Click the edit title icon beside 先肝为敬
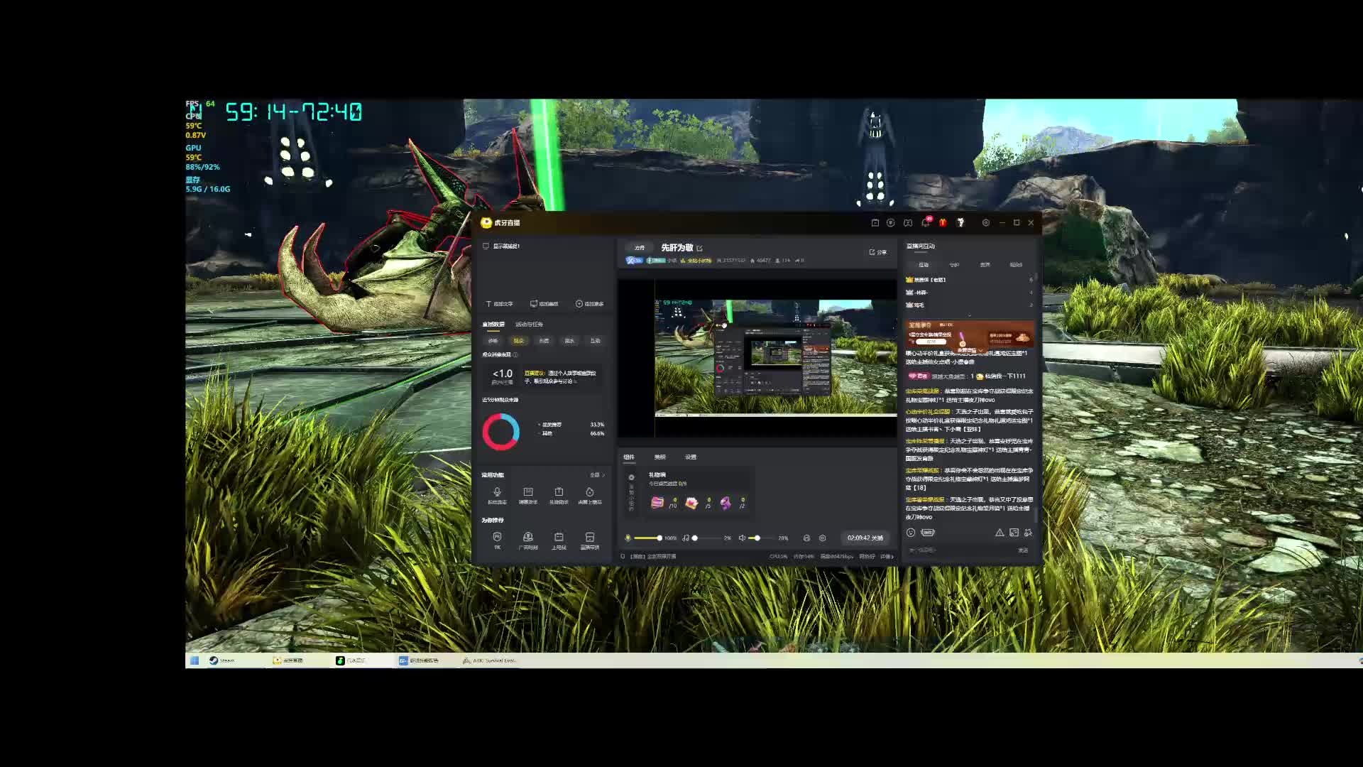This screenshot has width=1363, height=767. [700, 249]
